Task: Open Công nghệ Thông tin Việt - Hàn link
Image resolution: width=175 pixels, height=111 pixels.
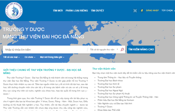Action: 128,97
